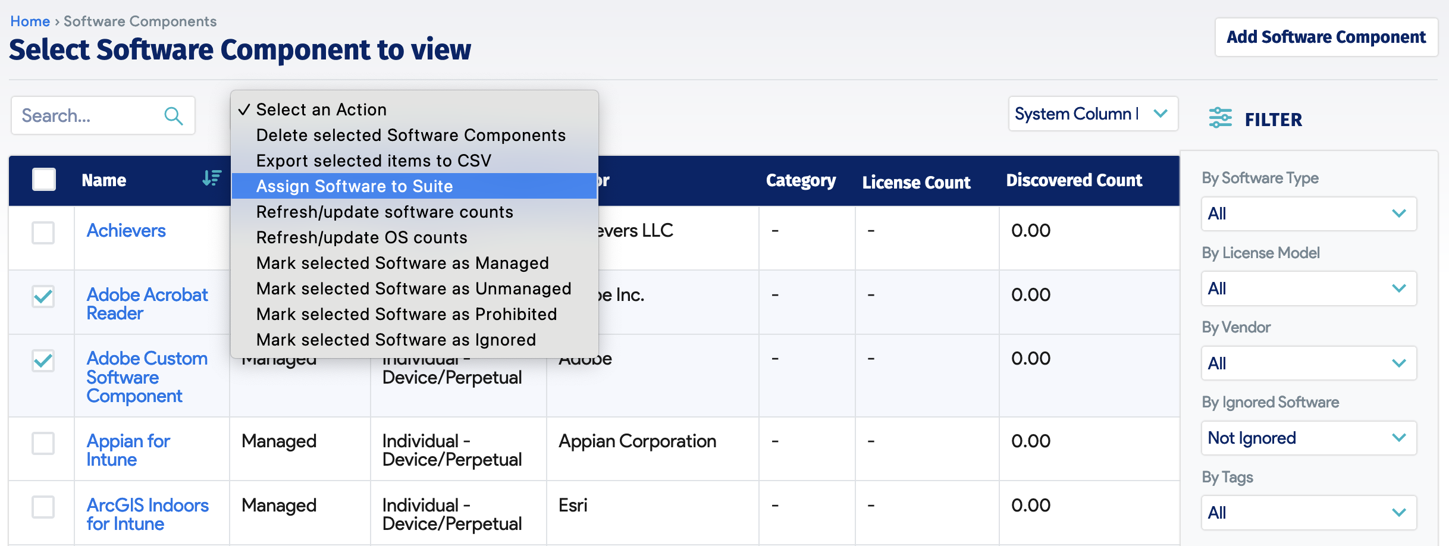Screen dimensions: 1449x546
Task: Change the Not Ignored dropdown
Action: [x=1308, y=438]
